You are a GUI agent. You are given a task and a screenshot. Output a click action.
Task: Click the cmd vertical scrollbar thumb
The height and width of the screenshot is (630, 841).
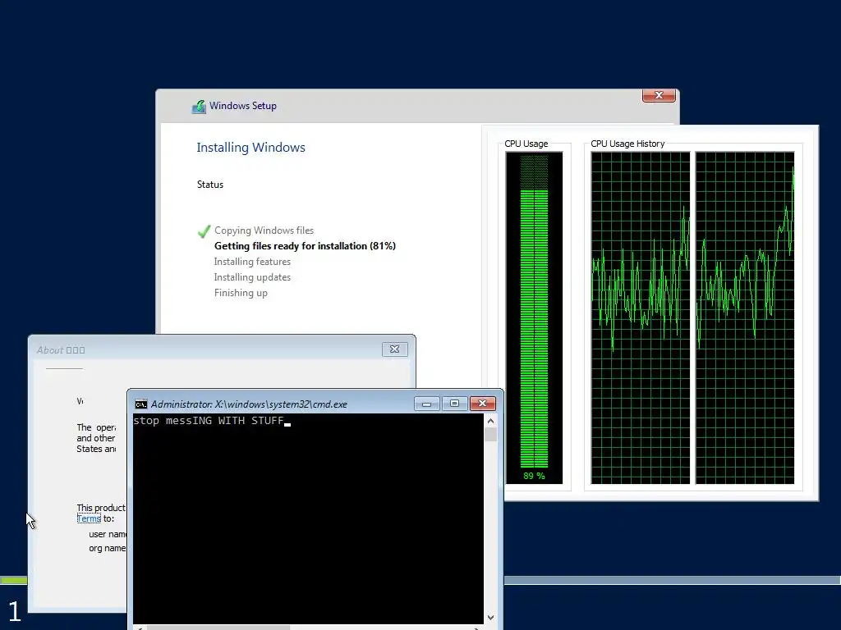click(x=490, y=434)
